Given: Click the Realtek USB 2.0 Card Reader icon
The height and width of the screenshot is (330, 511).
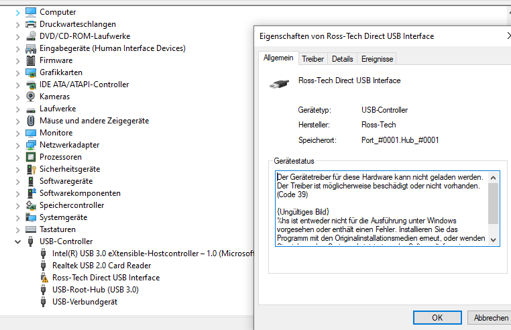Looking at the screenshot, I should [44, 266].
